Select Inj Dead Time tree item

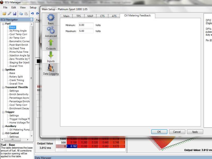pos(17,48)
